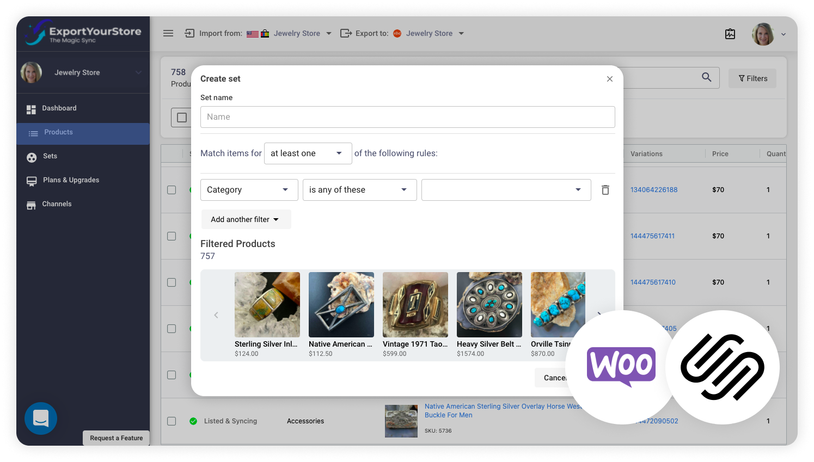Click the ExportYourStore logo
This screenshot has width=814, height=462.
83,33
